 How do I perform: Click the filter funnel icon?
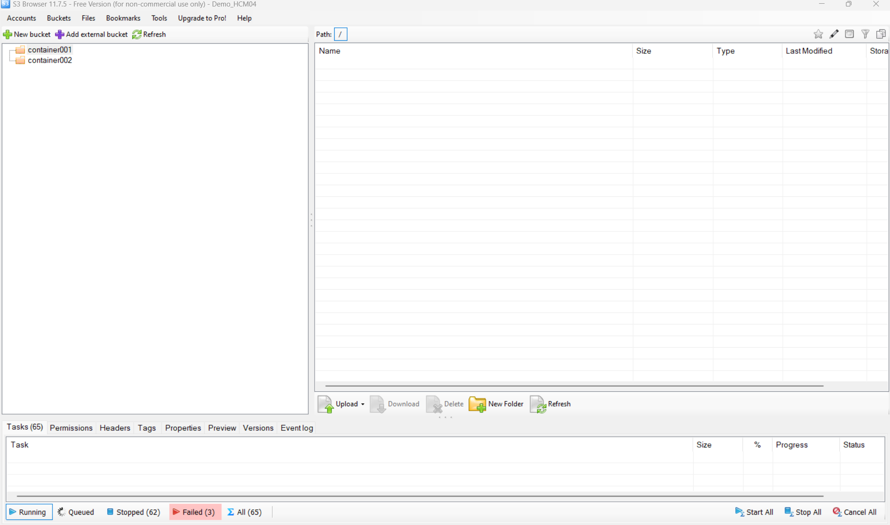pyautogui.click(x=865, y=34)
